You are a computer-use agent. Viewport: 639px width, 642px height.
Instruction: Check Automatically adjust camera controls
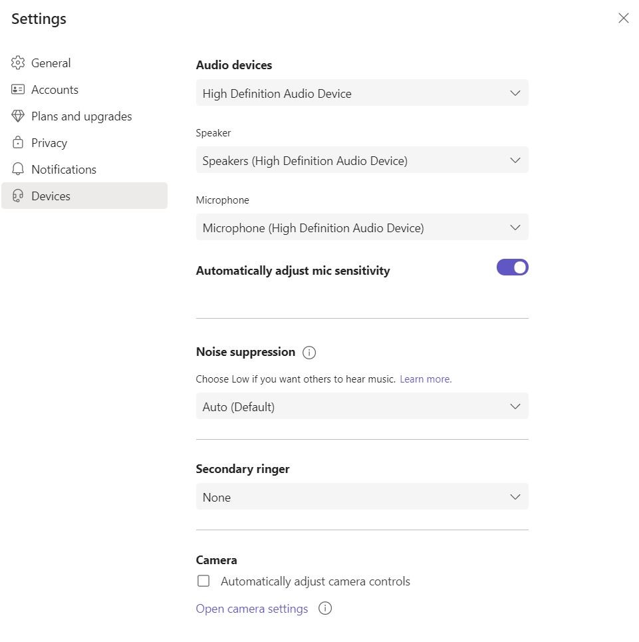click(x=203, y=581)
